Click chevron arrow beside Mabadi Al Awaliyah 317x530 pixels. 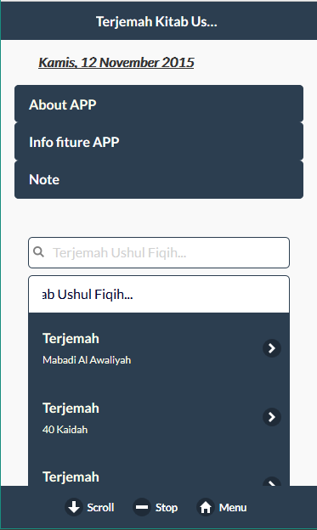pyautogui.click(x=272, y=348)
